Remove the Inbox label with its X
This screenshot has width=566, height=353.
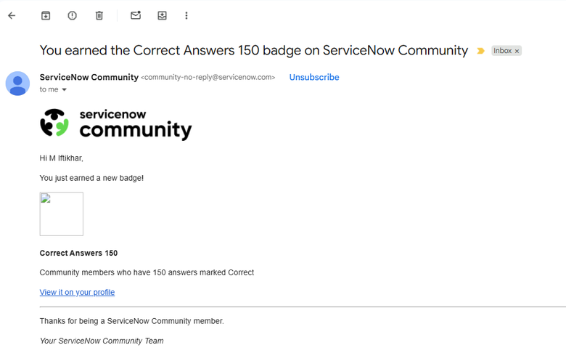point(517,52)
